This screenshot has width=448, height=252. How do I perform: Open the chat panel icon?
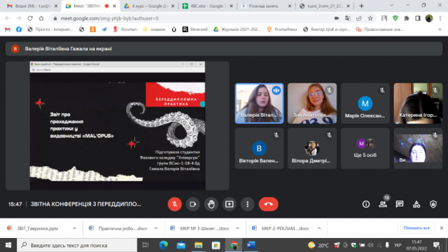tap(400, 204)
